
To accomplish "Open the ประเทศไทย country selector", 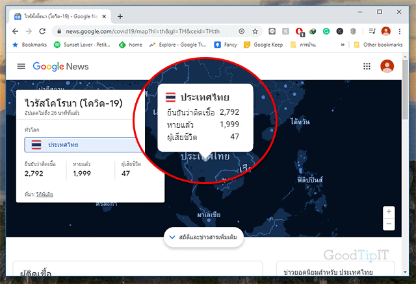I will click(x=84, y=145).
